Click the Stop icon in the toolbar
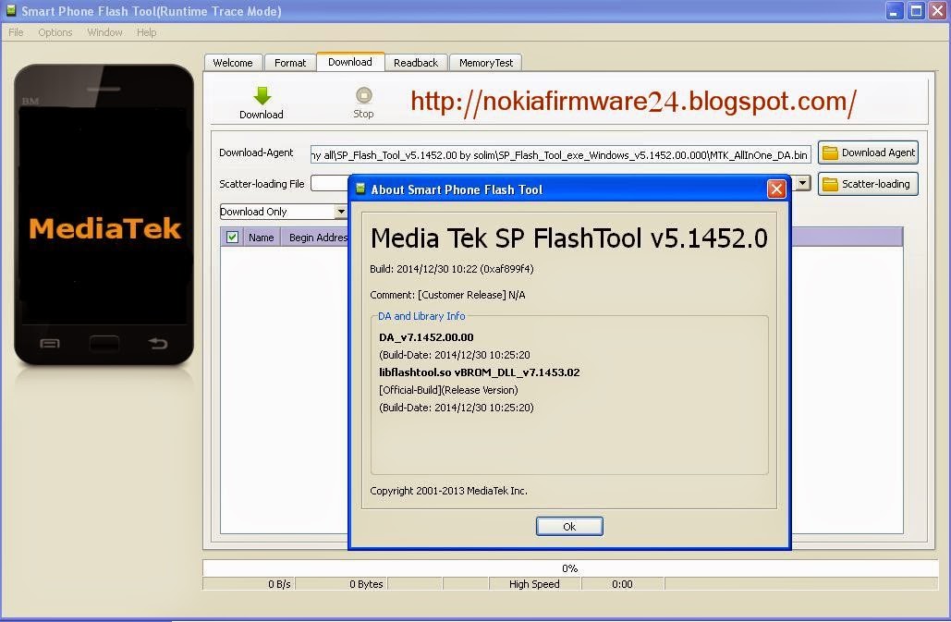 click(x=363, y=96)
